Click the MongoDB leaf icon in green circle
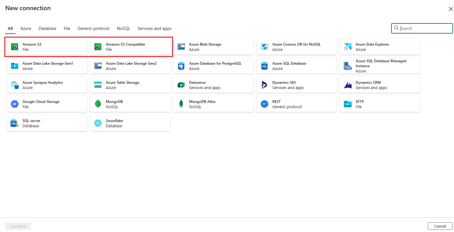Image resolution: width=454 pixels, height=232 pixels. coord(98,104)
